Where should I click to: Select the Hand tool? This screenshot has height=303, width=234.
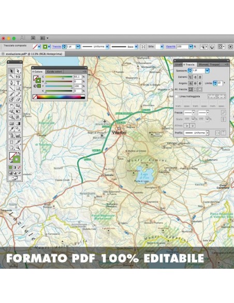11,148
